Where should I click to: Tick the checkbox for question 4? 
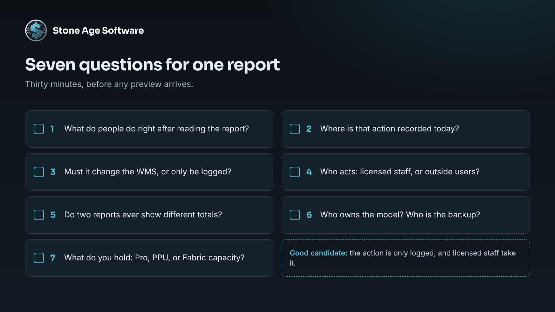pos(295,172)
